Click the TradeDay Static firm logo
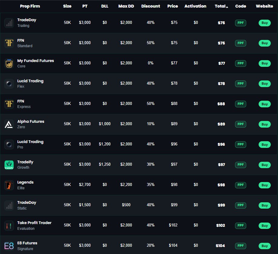Screen dimensions: 278x254 tap(9, 205)
